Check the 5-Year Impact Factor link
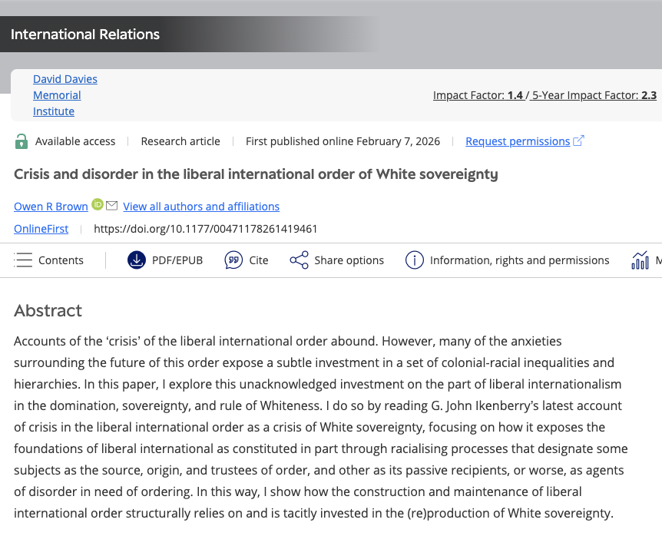The image size is (662, 536). click(592, 94)
